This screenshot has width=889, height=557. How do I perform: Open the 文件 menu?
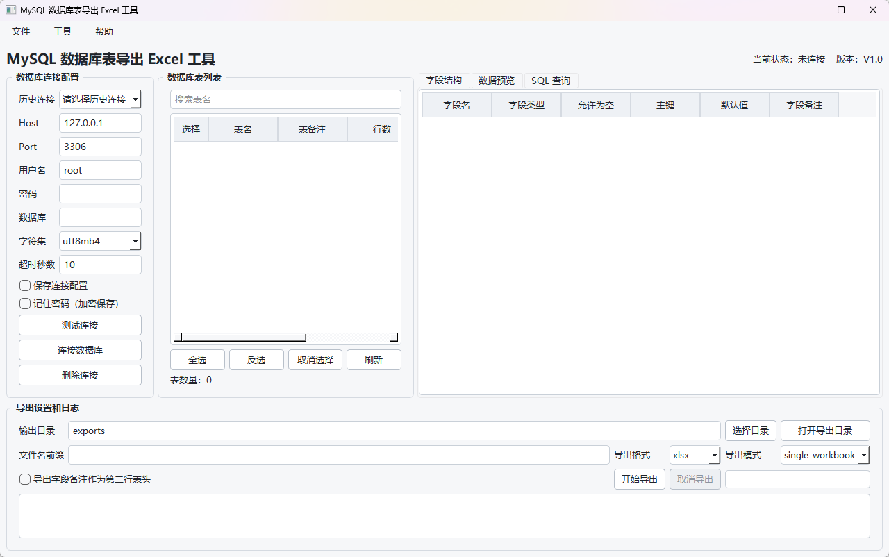pos(21,31)
